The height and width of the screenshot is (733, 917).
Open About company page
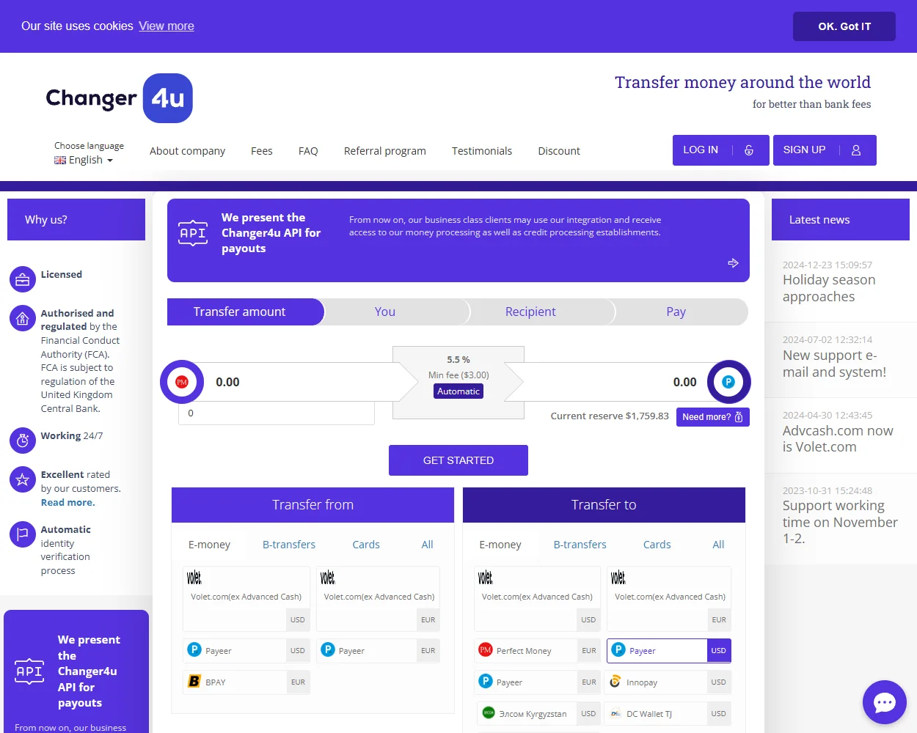[187, 151]
